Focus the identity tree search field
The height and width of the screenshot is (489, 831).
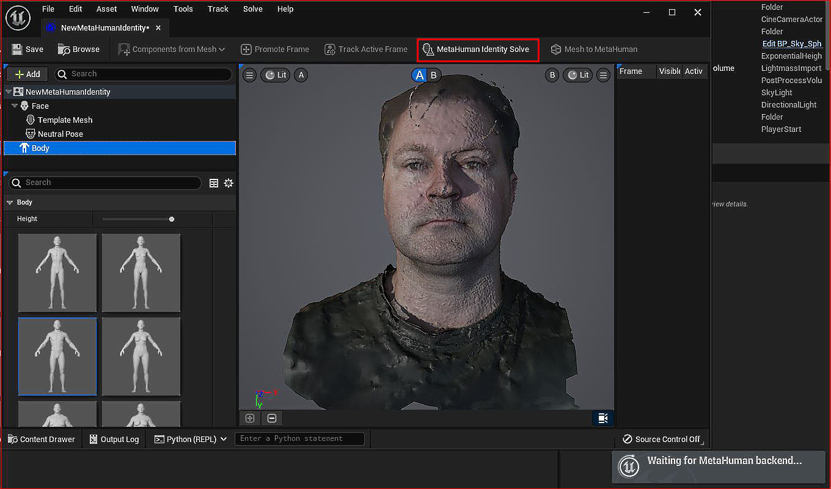(143, 74)
